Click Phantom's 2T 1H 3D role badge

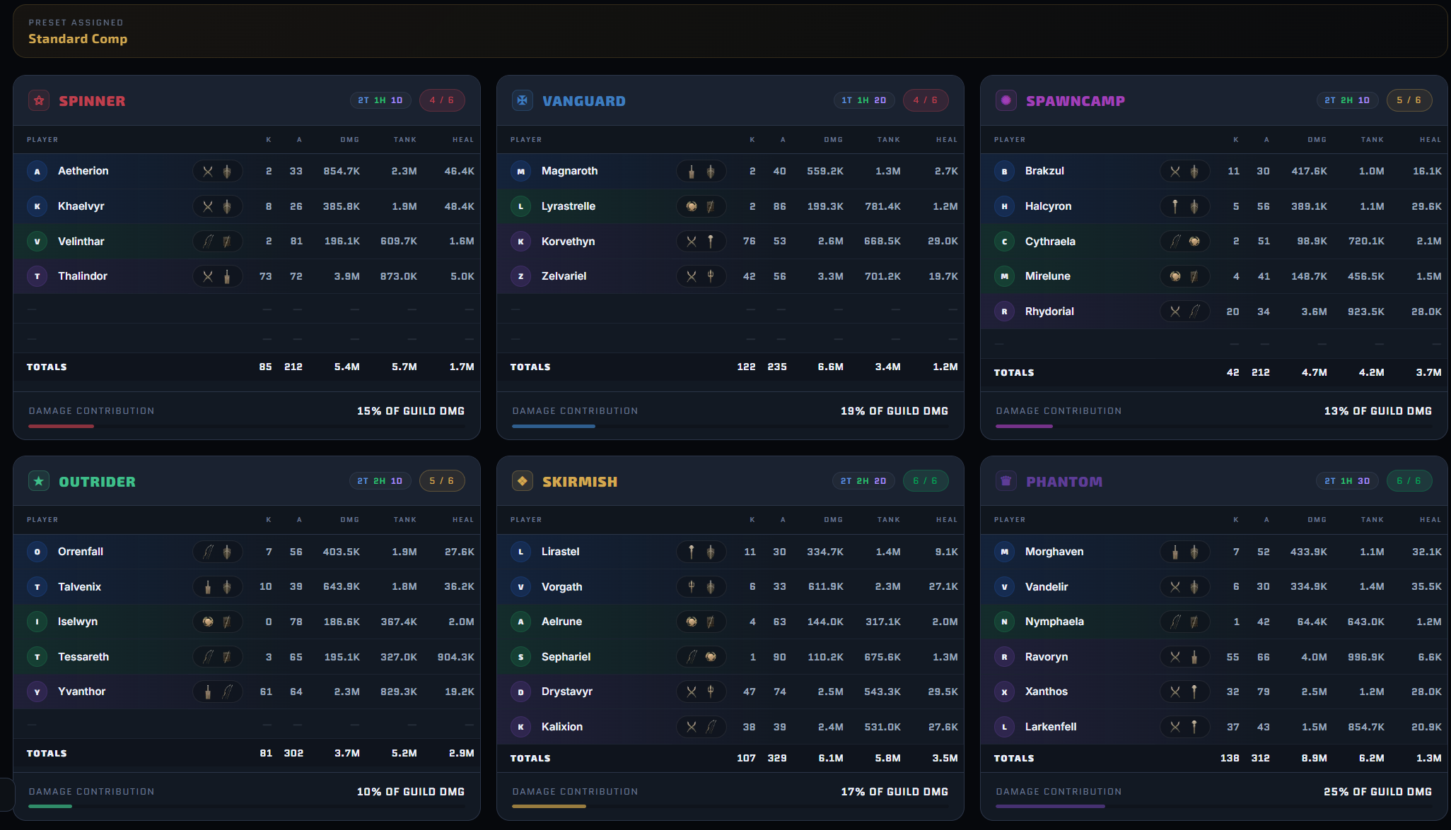point(1347,481)
